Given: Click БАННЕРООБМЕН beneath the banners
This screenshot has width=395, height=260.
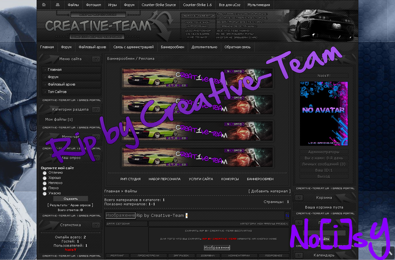Looking at the screenshot, I should point(260,179).
